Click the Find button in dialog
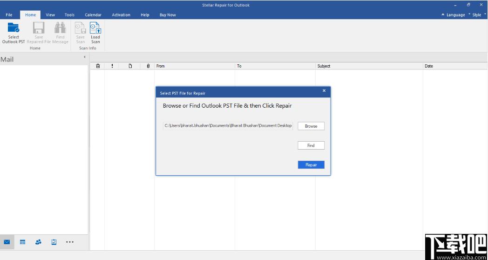The height and width of the screenshot is (260, 488). [x=311, y=145]
